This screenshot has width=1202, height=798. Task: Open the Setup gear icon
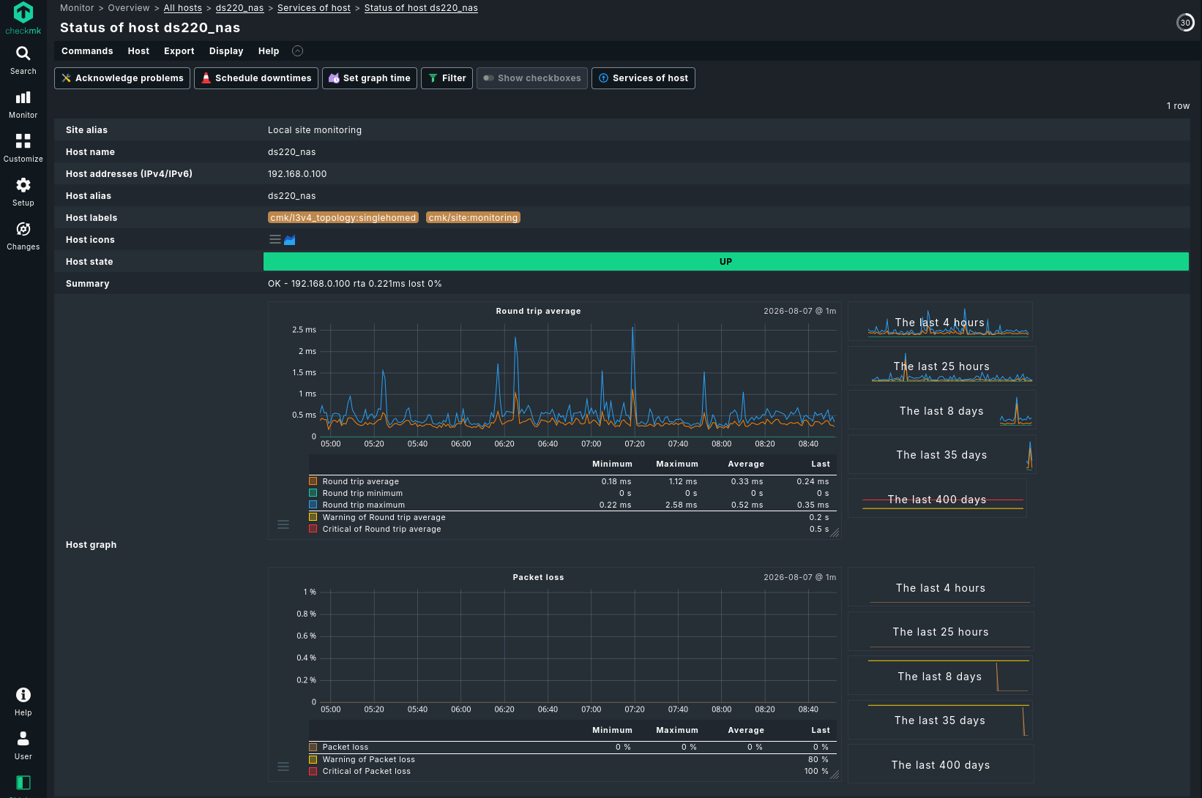[23, 185]
